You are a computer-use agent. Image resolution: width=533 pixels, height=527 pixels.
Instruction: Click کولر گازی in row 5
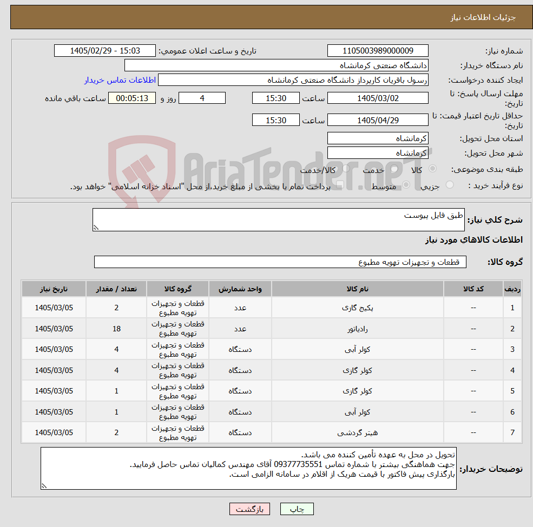358,391
